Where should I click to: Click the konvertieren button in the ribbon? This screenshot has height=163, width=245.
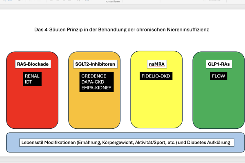(x=113, y=2)
